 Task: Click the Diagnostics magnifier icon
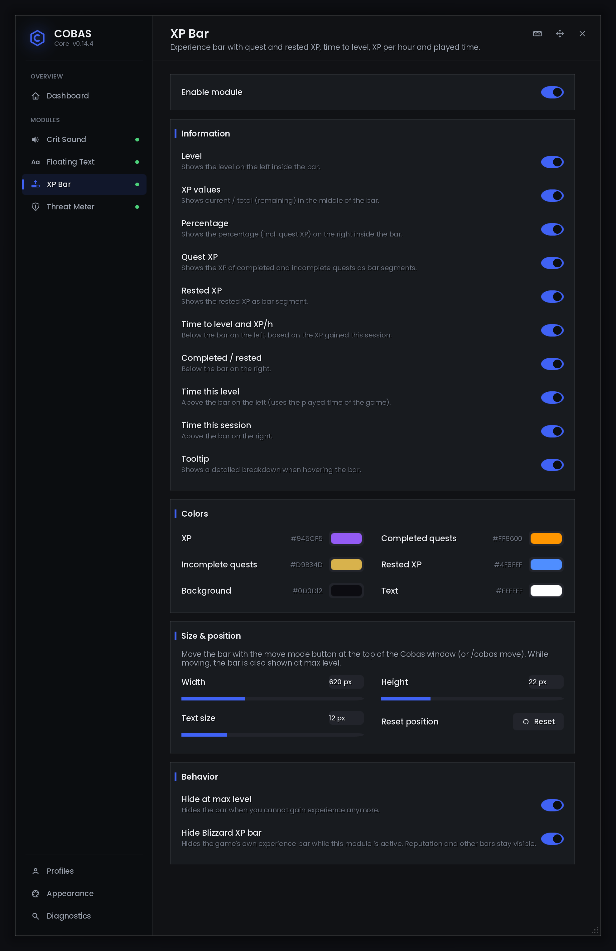36,916
